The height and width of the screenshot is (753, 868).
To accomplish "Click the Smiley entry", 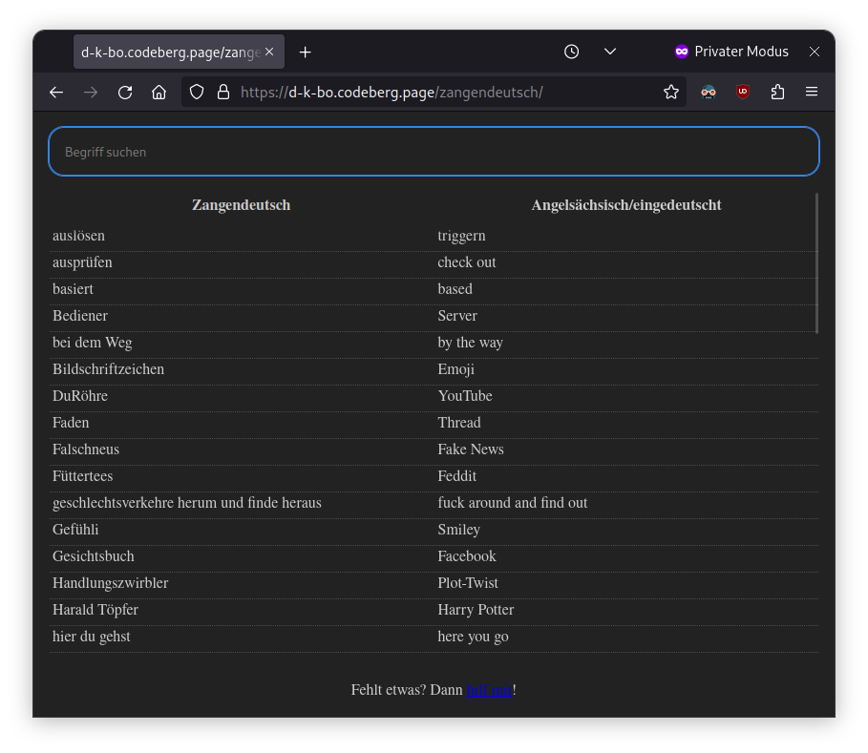I will (459, 530).
